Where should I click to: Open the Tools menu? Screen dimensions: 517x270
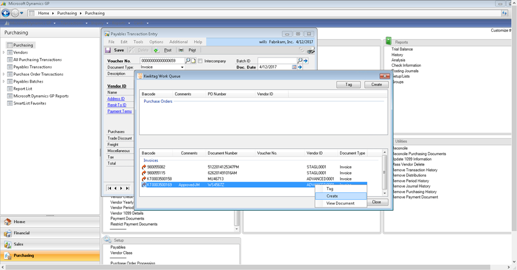pos(138,42)
